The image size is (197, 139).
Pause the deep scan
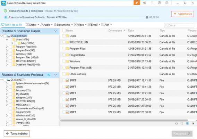point(147,17)
